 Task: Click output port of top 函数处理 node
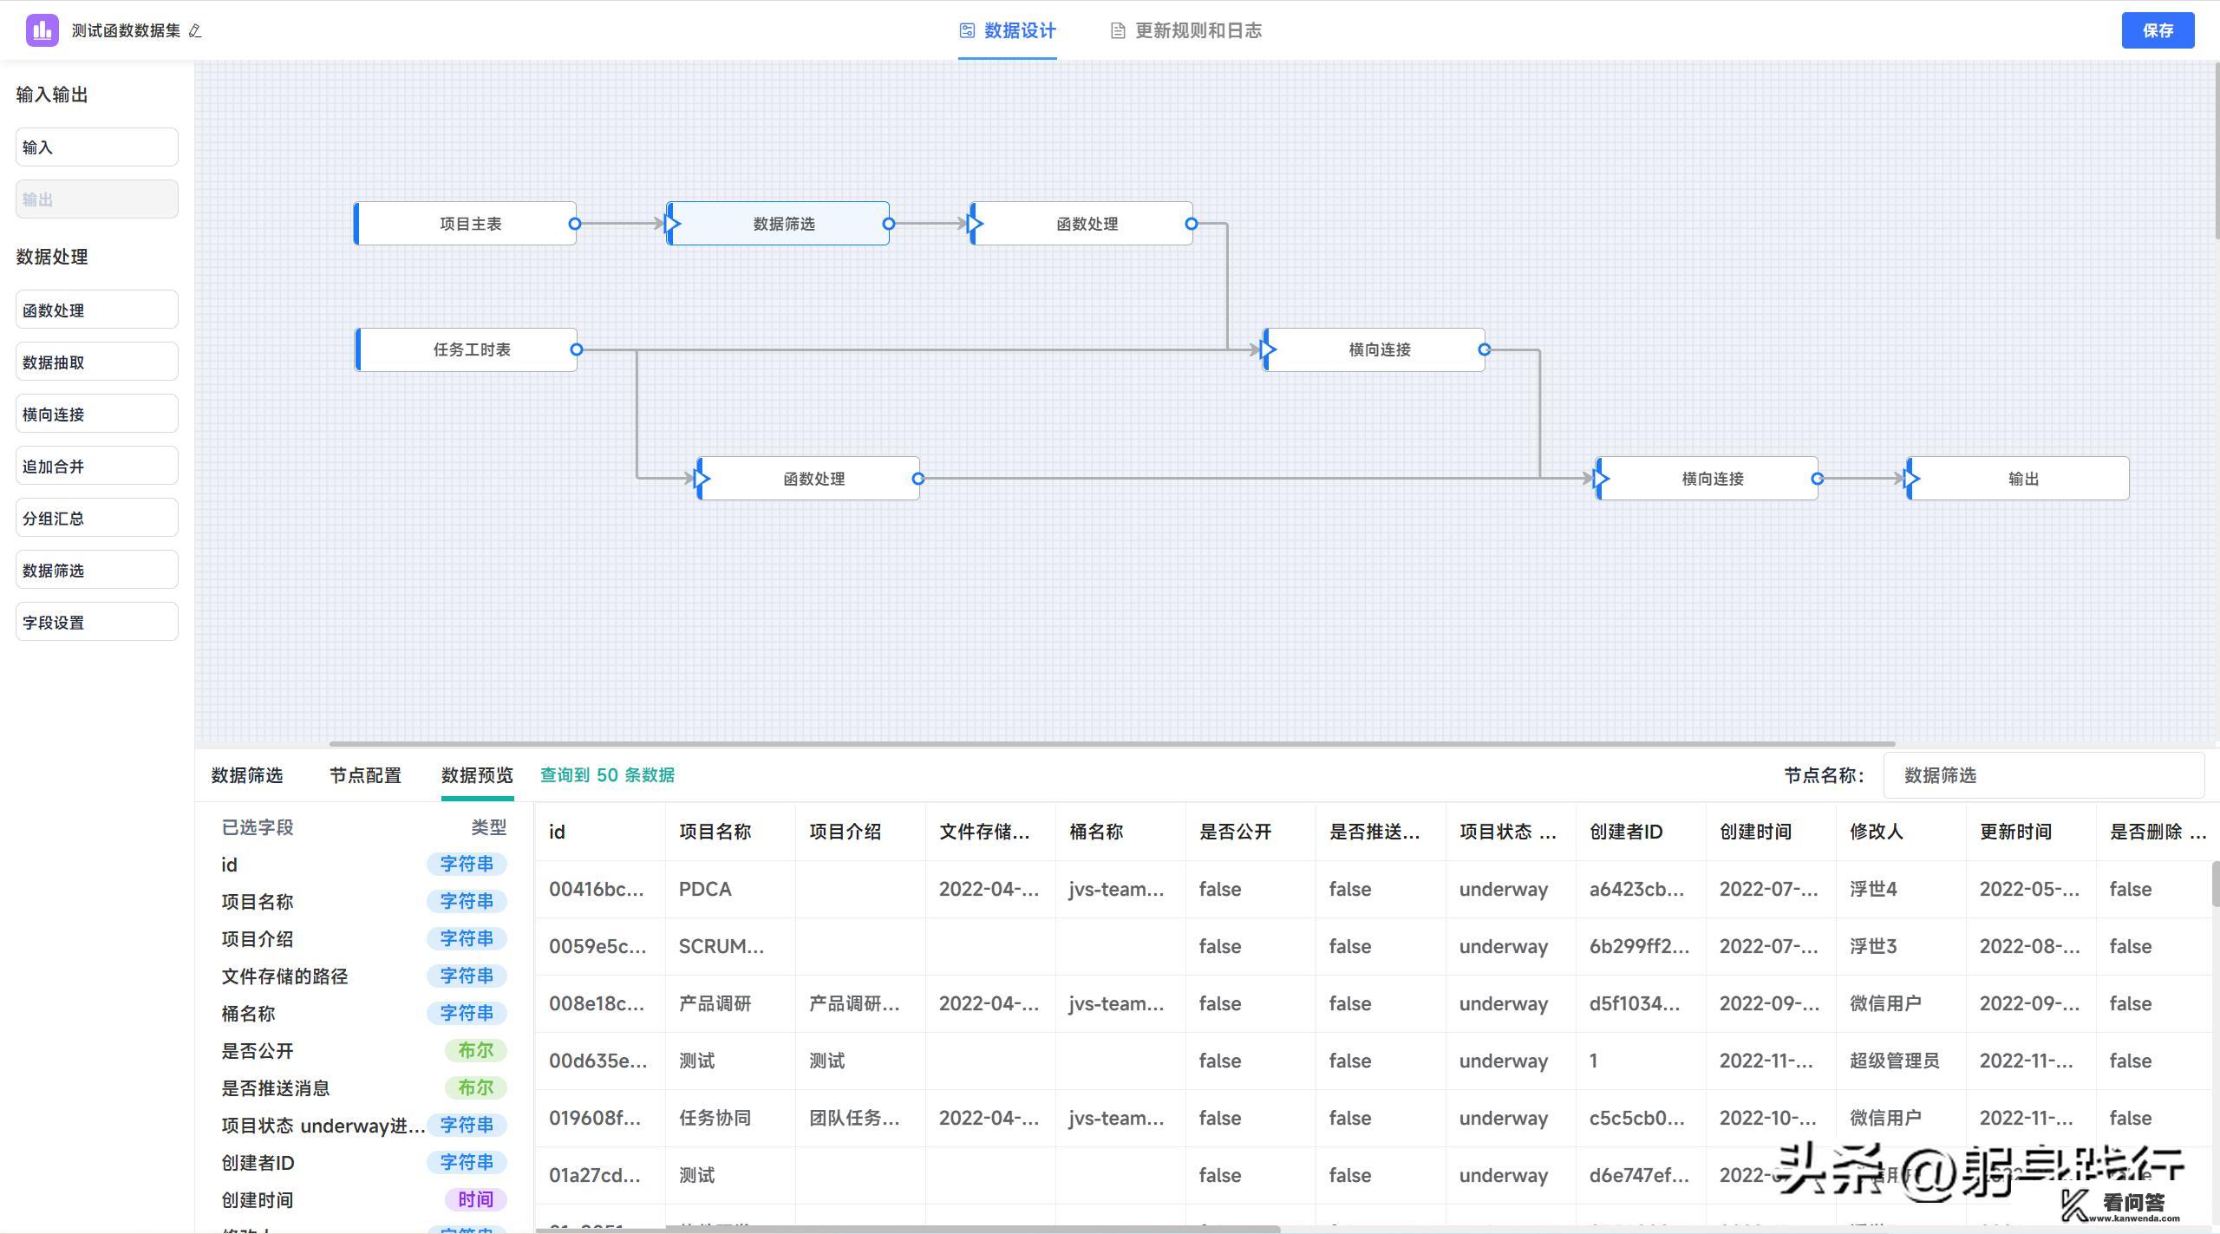(x=1192, y=224)
